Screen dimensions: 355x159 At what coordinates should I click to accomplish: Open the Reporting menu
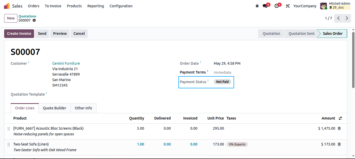[x=96, y=6]
